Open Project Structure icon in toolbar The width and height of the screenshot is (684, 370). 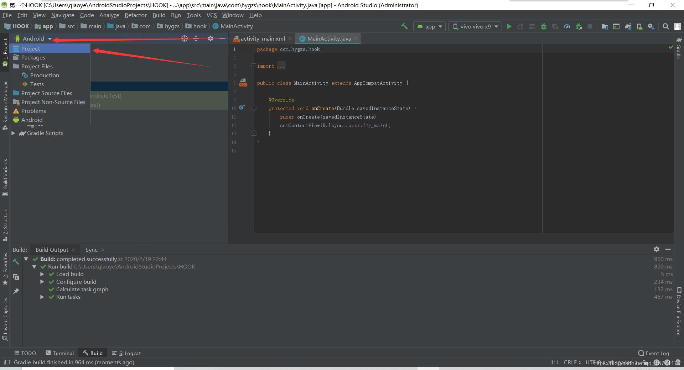tap(605, 26)
